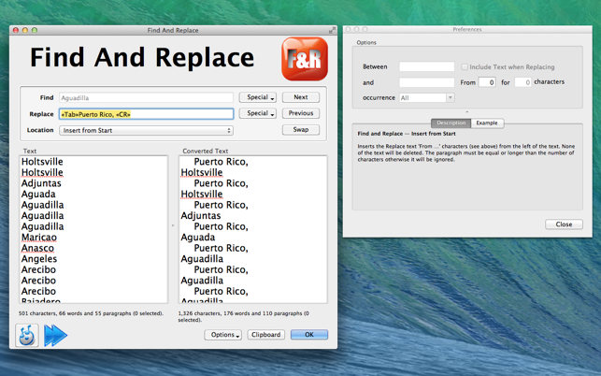Open the Special dropdown beside the Replace field

(x=258, y=113)
